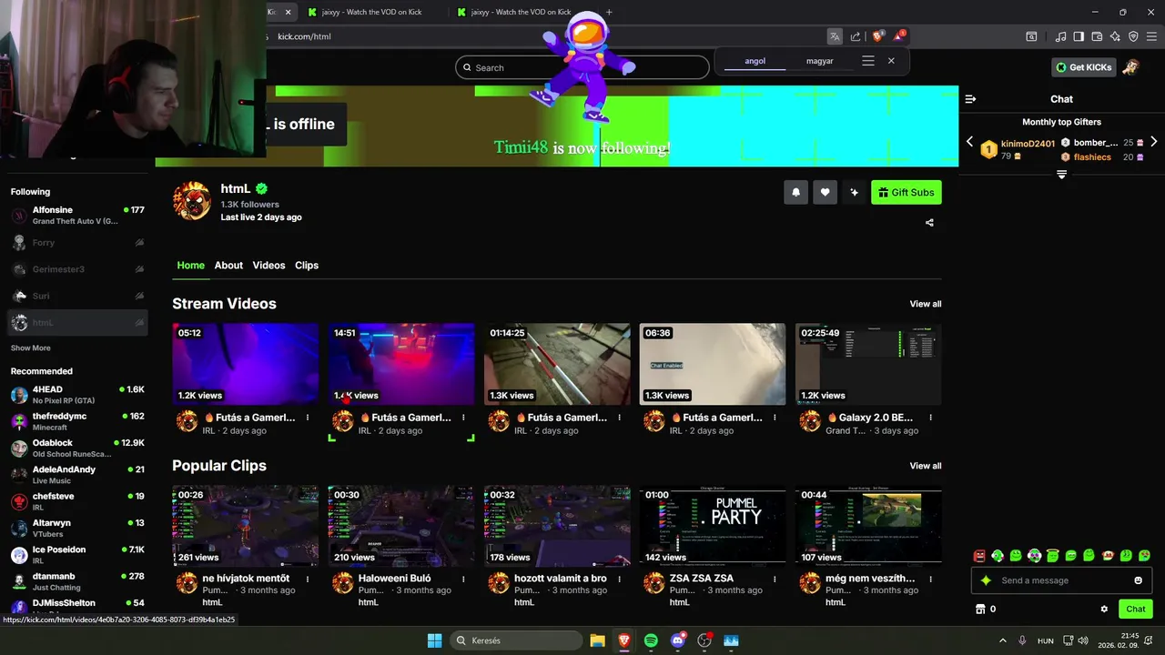The image size is (1165, 655).
Task: Open the 06:36 stream video thumbnail
Action: [x=713, y=364]
